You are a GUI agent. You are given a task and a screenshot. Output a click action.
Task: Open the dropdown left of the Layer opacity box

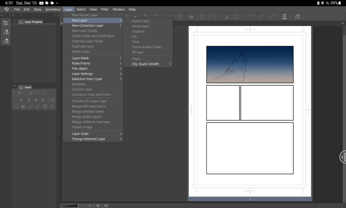(x=31, y=93)
